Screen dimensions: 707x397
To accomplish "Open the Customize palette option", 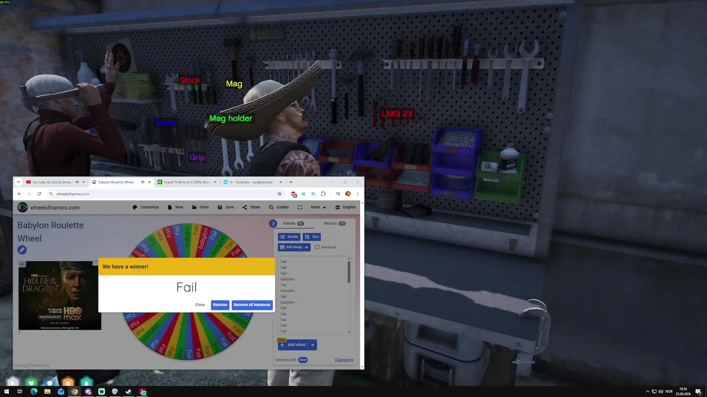I will pos(146,207).
